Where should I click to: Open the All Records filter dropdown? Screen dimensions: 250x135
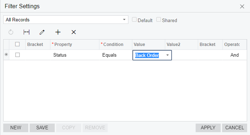coord(66,20)
